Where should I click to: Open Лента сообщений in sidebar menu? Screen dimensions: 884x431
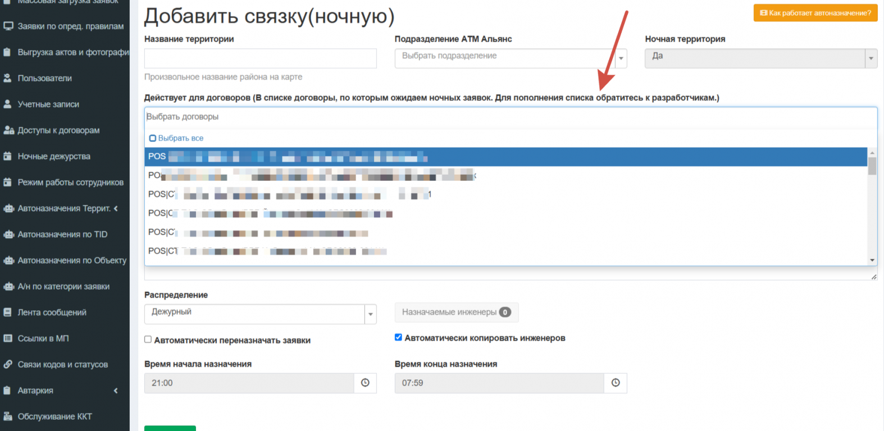pos(52,313)
